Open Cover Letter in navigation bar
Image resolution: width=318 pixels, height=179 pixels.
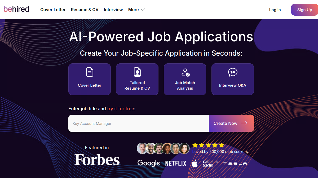pos(53,10)
